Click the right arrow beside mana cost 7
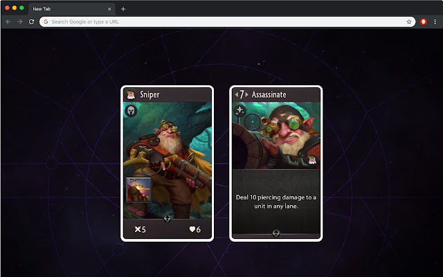443x277 pixels. [x=246, y=94]
